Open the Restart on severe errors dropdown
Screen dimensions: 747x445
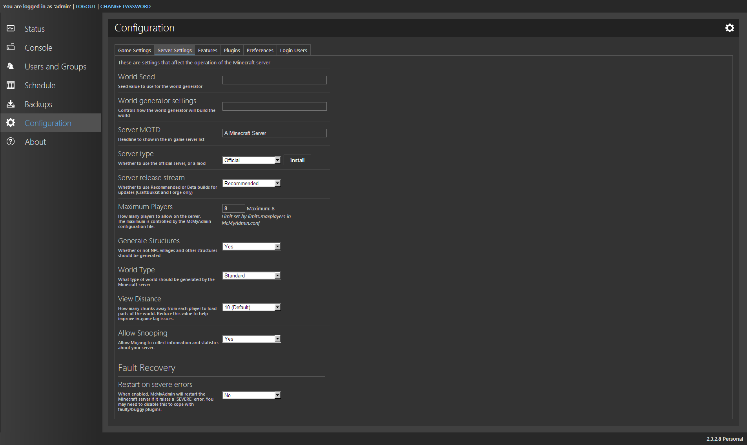click(x=252, y=395)
